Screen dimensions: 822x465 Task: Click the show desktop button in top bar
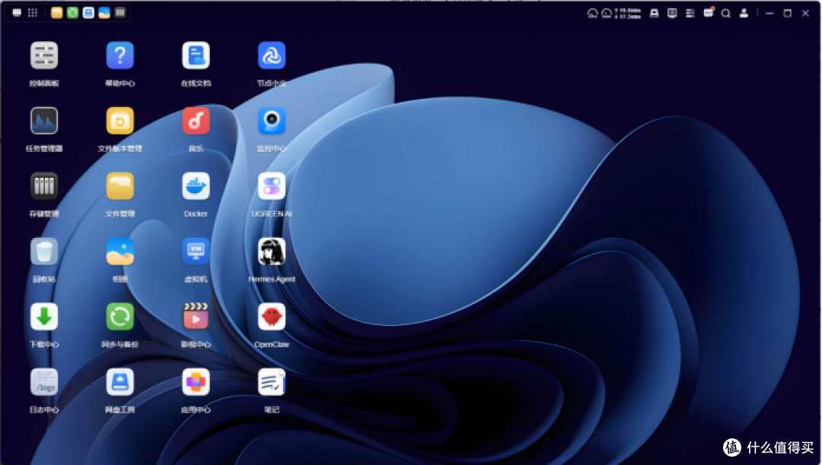17,13
